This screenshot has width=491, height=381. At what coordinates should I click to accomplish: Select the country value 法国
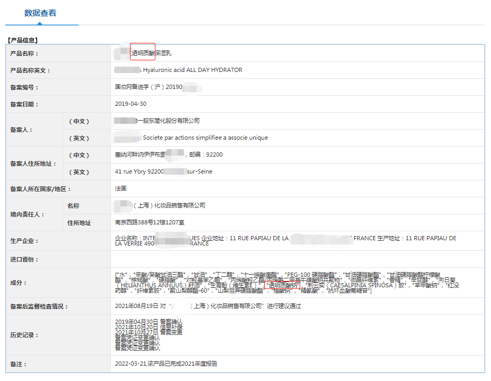coord(121,188)
